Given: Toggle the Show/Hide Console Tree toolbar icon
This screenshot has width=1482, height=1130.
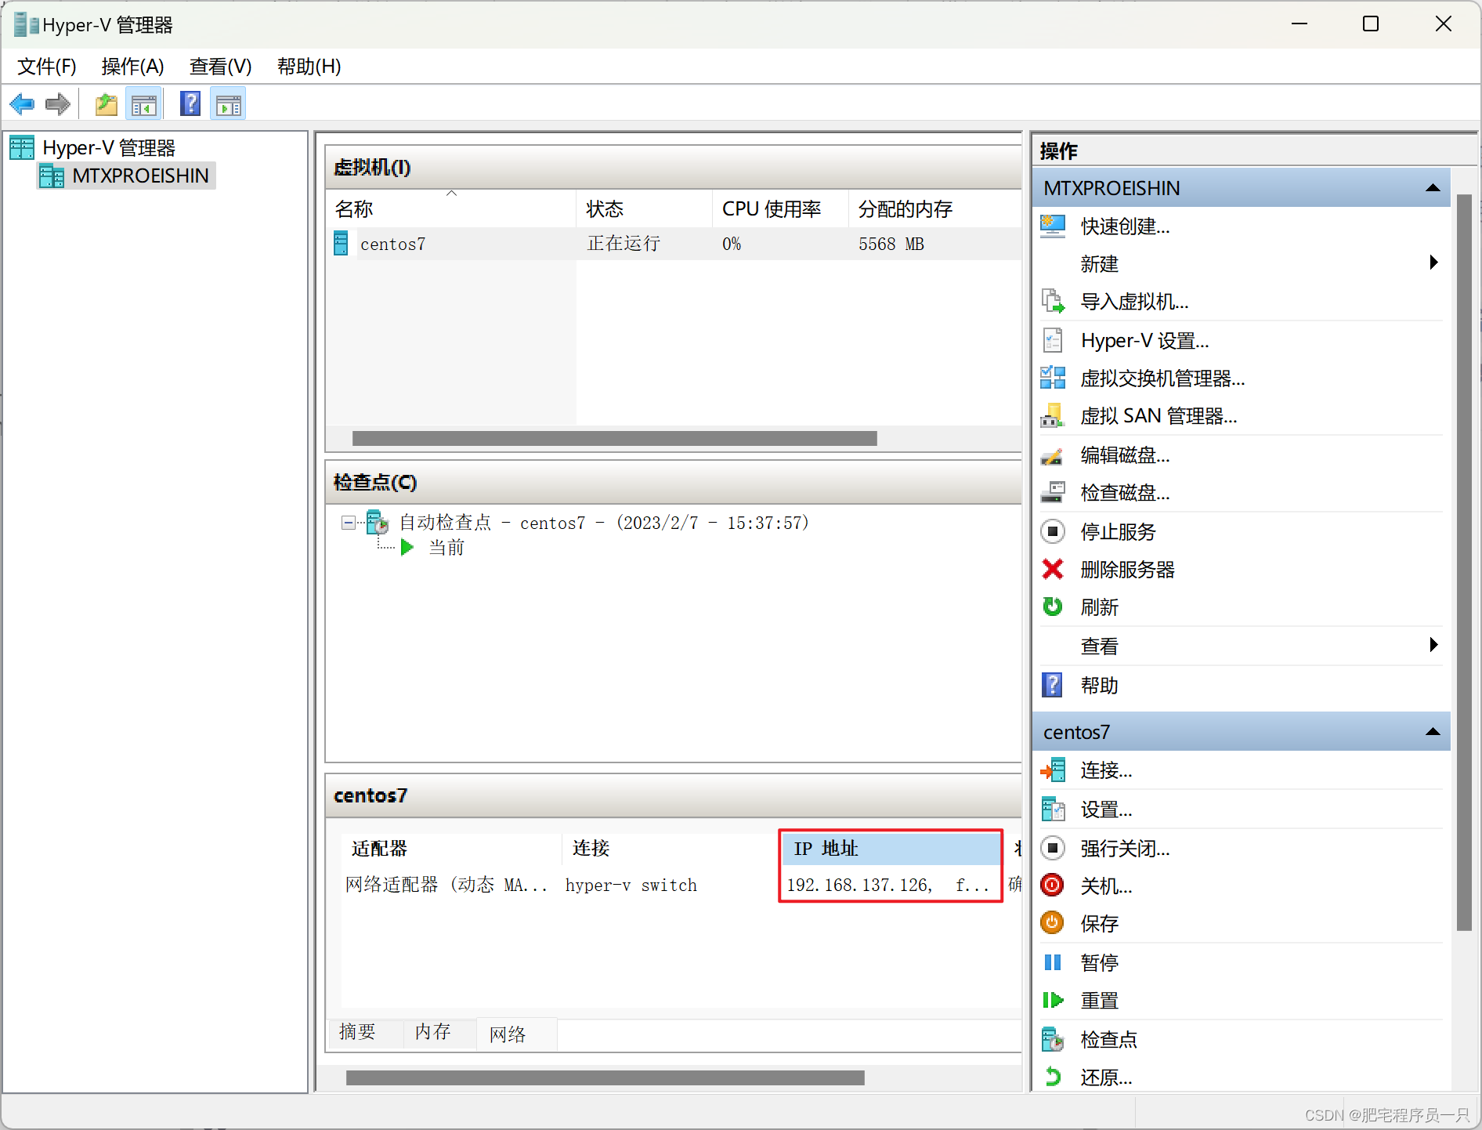Looking at the screenshot, I should (x=143, y=103).
